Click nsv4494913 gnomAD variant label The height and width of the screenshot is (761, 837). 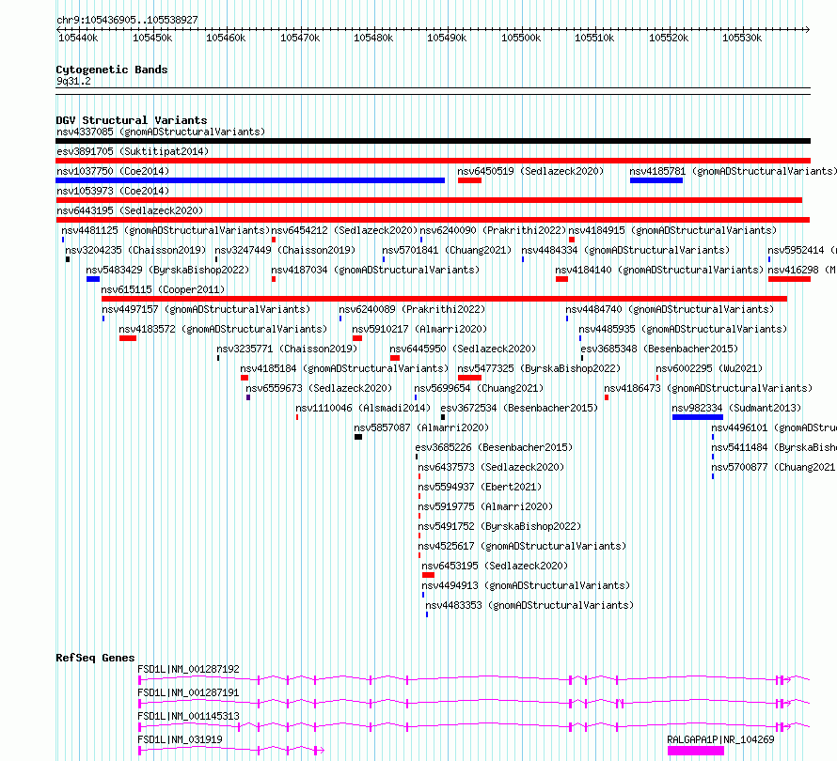tap(526, 585)
